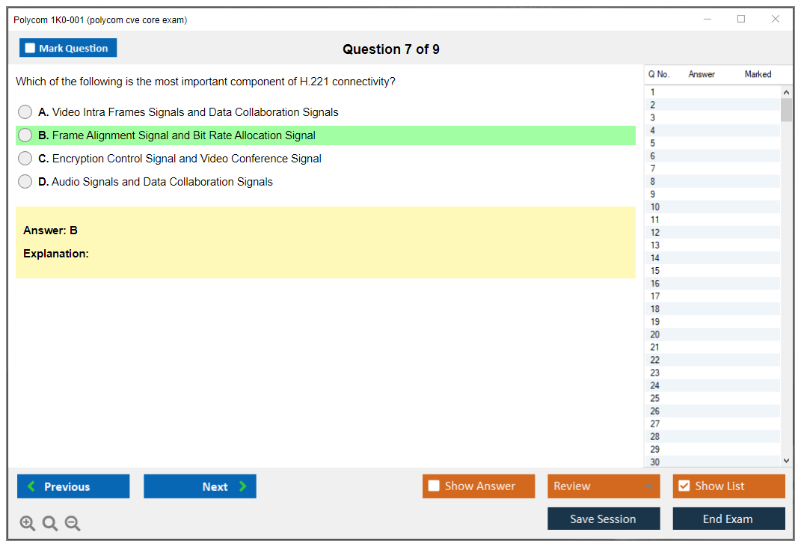This screenshot has width=804, height=550.
Task: Click the zoom in magnifier icon
Action: 28,524
